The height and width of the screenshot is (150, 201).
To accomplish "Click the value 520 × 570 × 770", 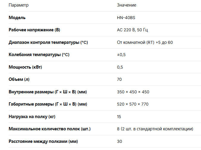I will [x=133, y=104].
